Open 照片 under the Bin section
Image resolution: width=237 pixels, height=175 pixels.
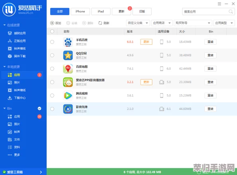(x=14, y=124)
